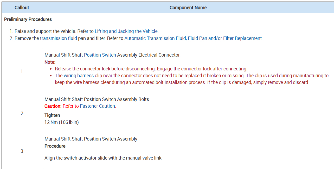Open the Fastener Caution link

coord(97,106)
